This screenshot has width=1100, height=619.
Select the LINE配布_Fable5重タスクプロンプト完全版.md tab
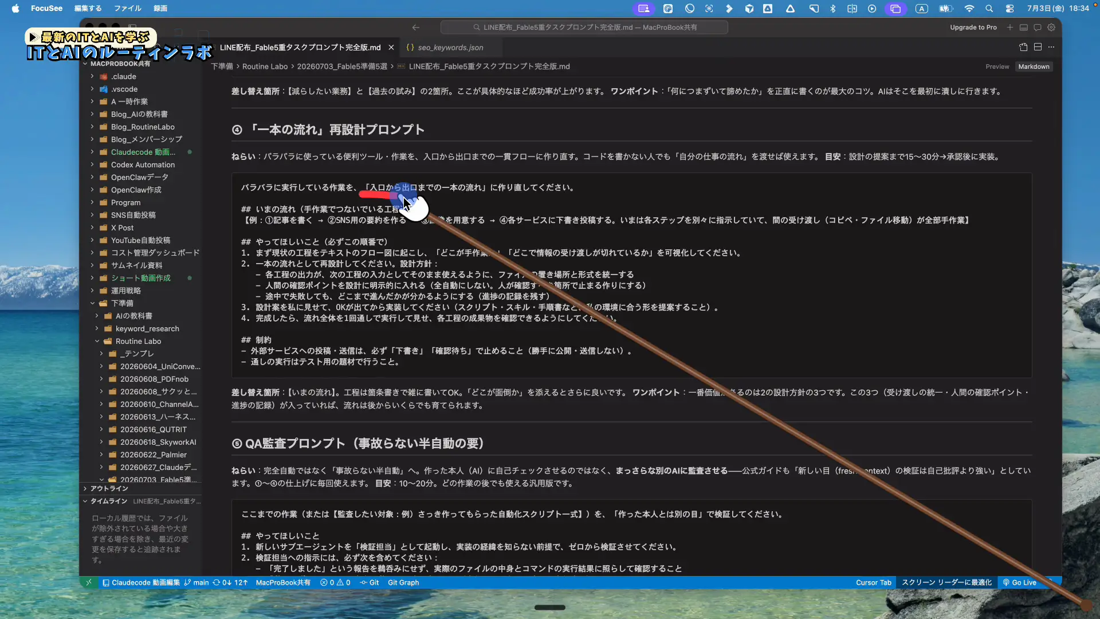click(300, 48)
